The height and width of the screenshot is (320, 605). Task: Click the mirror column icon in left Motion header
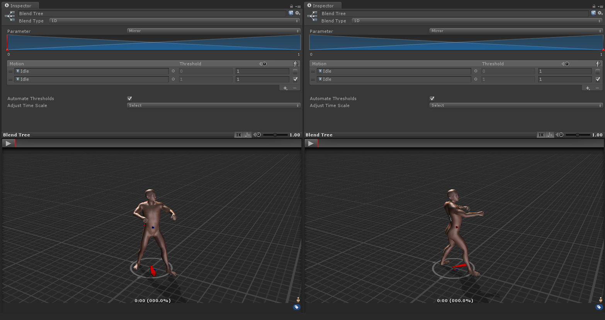(x=296, y=64)
